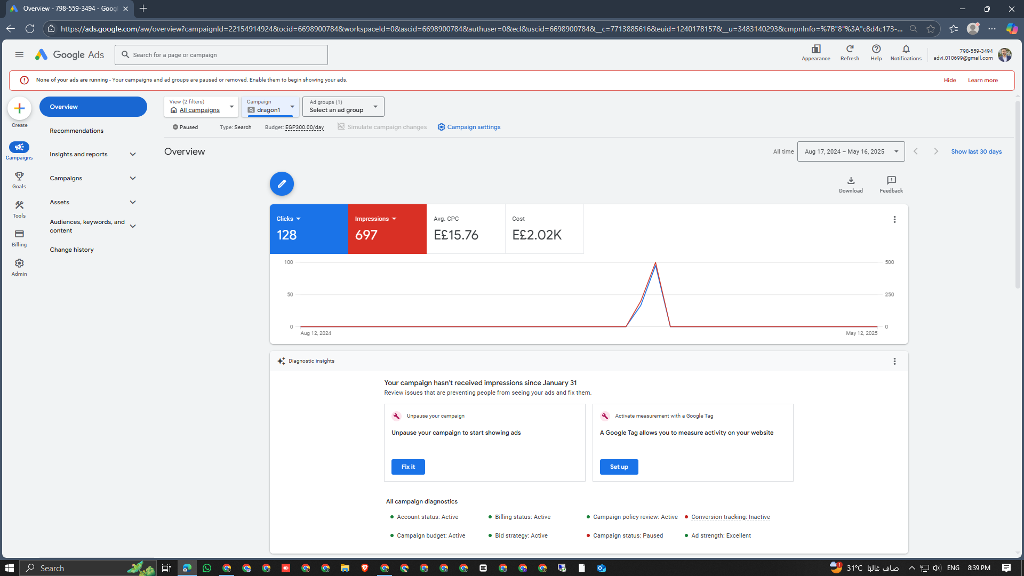
Task: Open the Windows Start menu
Action: [10, 568]
